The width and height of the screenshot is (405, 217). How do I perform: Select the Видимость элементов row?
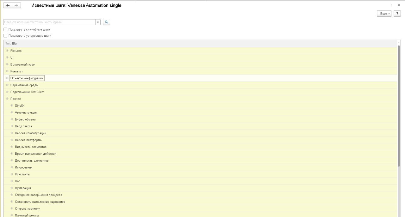point(200,147)
